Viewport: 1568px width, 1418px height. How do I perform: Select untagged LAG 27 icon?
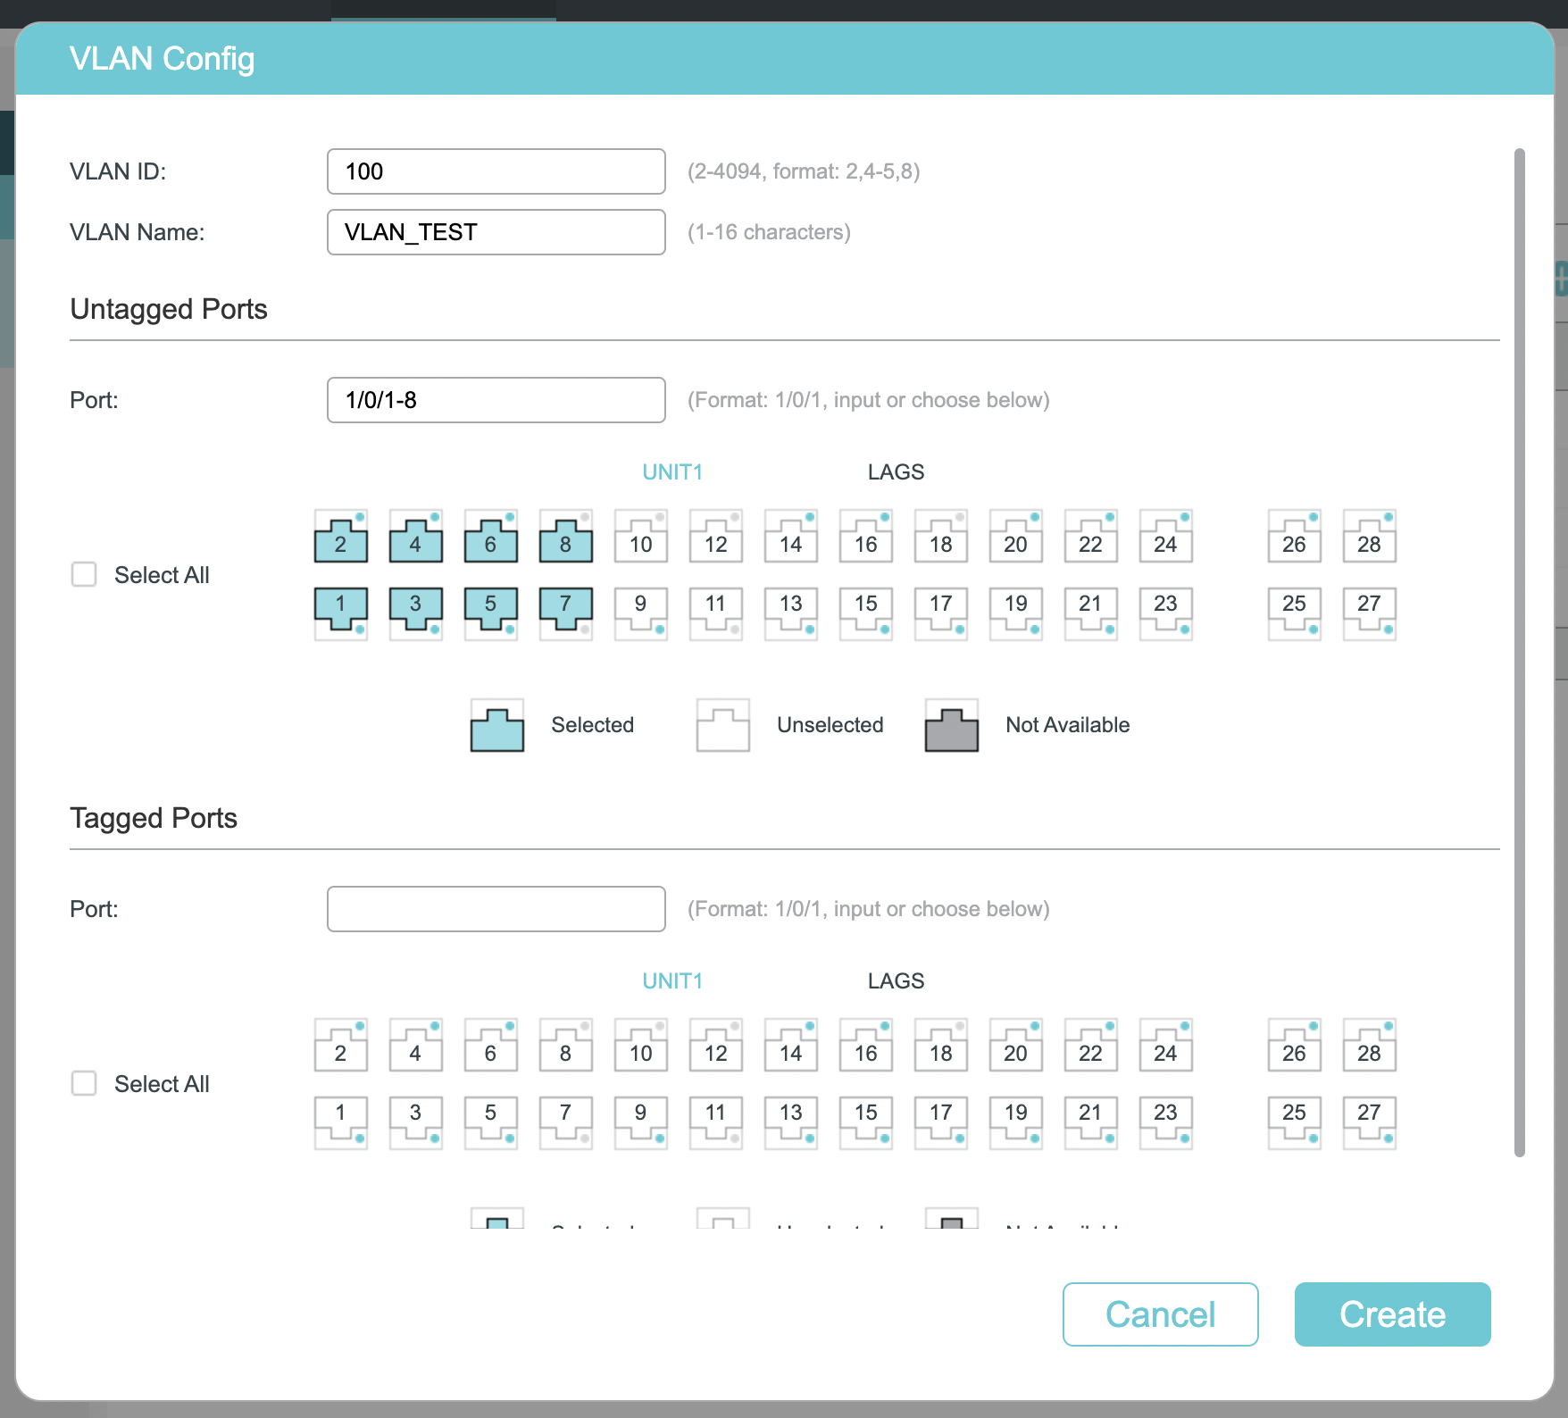(x=1370, y=613)
